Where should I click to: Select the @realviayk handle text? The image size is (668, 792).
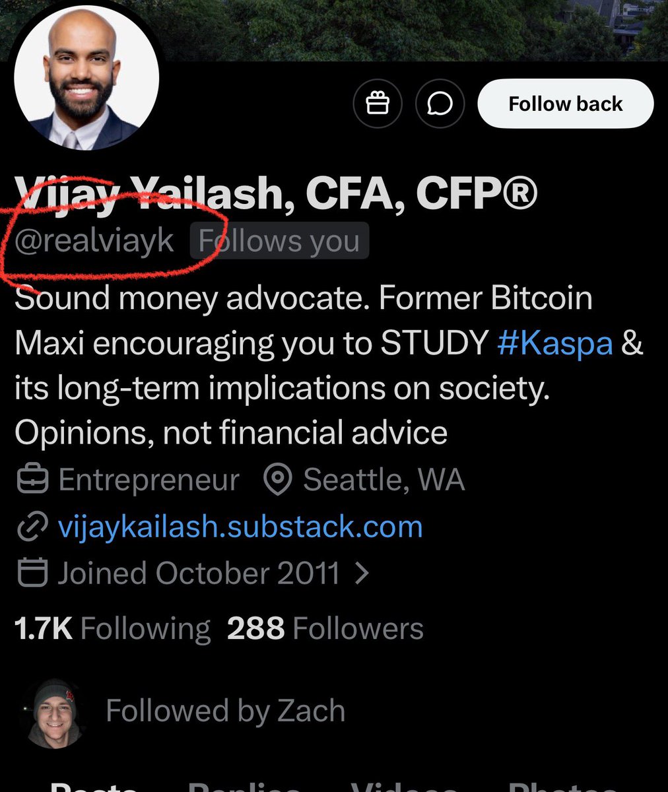point(94,242)
